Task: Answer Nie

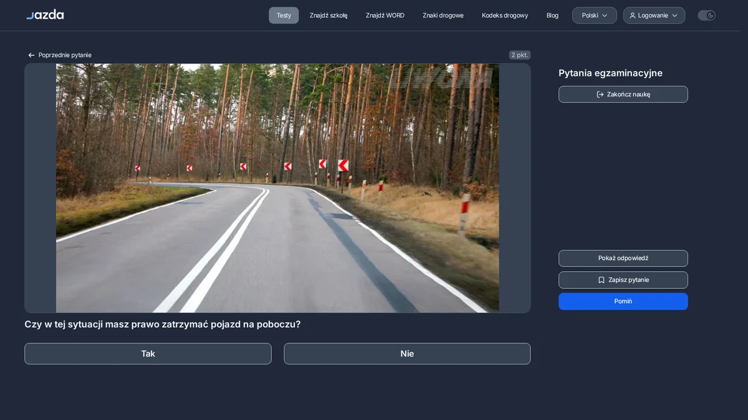Action: click(407, 353)
